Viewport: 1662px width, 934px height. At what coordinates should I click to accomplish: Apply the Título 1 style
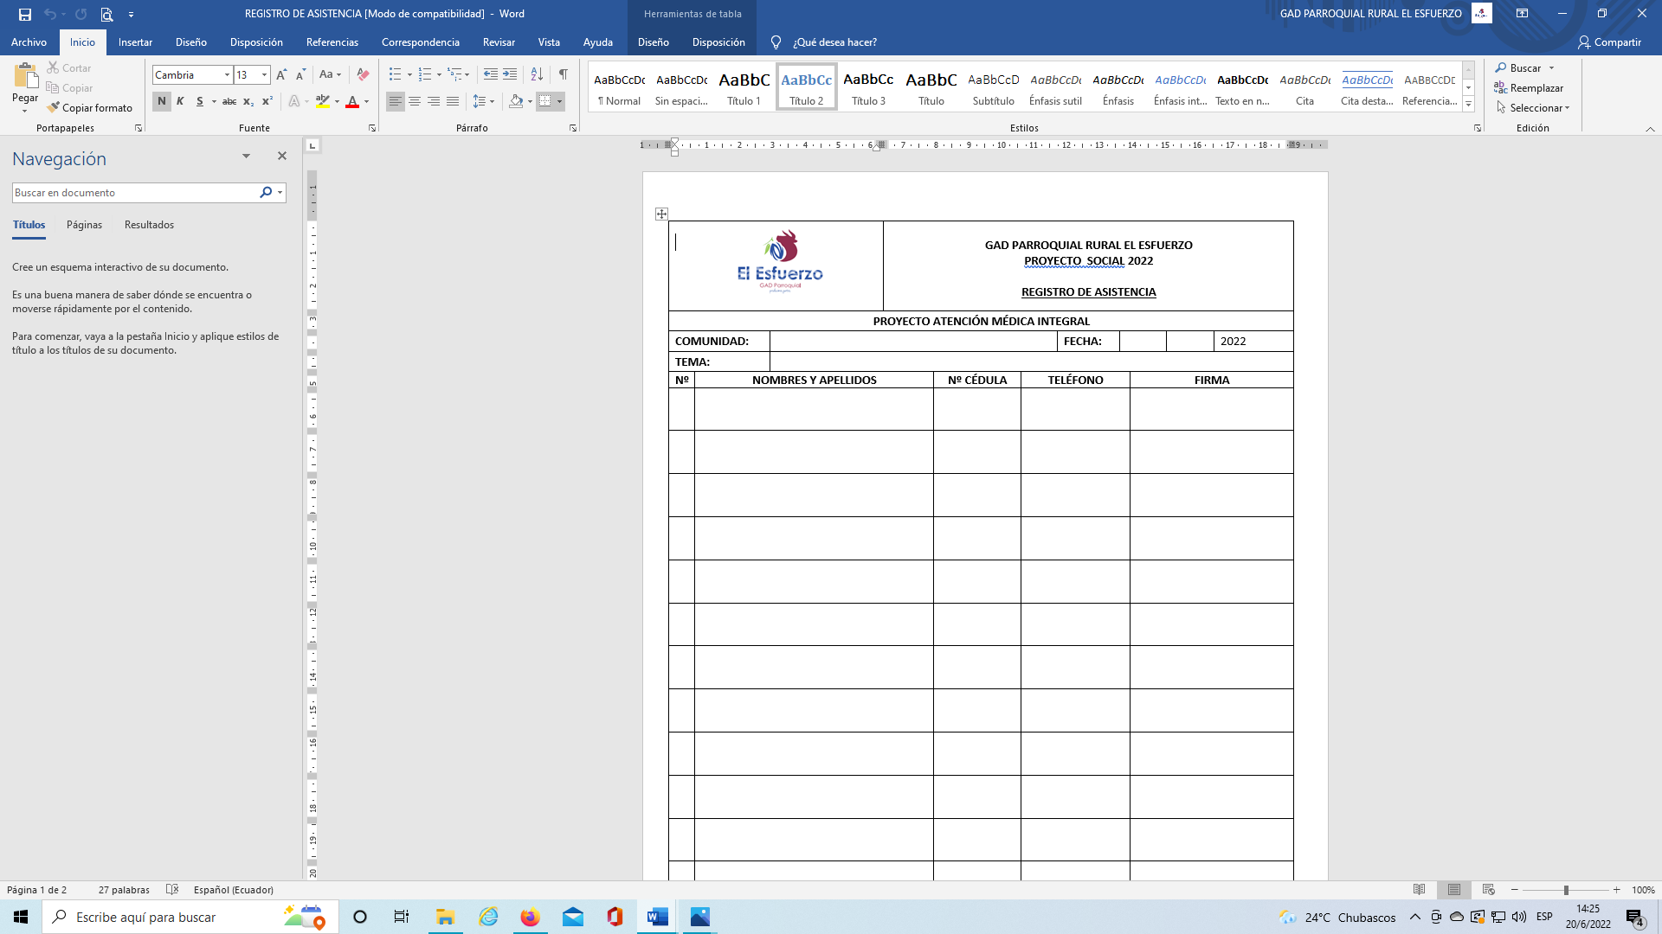click(x=744, y=87)
